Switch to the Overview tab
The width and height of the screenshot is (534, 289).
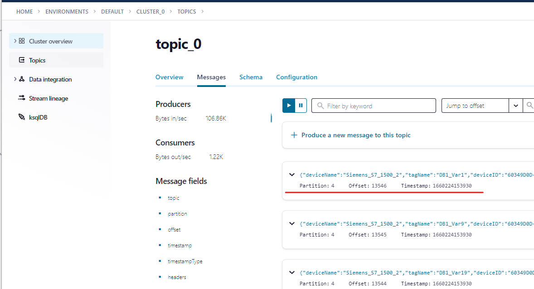(169, 77)
